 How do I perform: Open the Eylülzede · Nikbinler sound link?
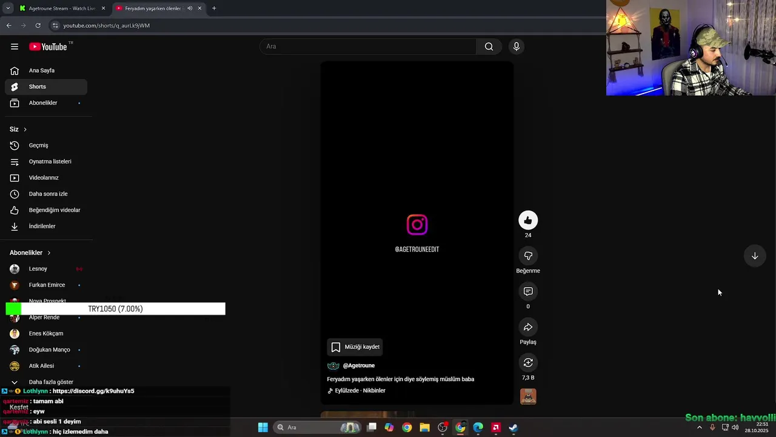tap(360, 390)
